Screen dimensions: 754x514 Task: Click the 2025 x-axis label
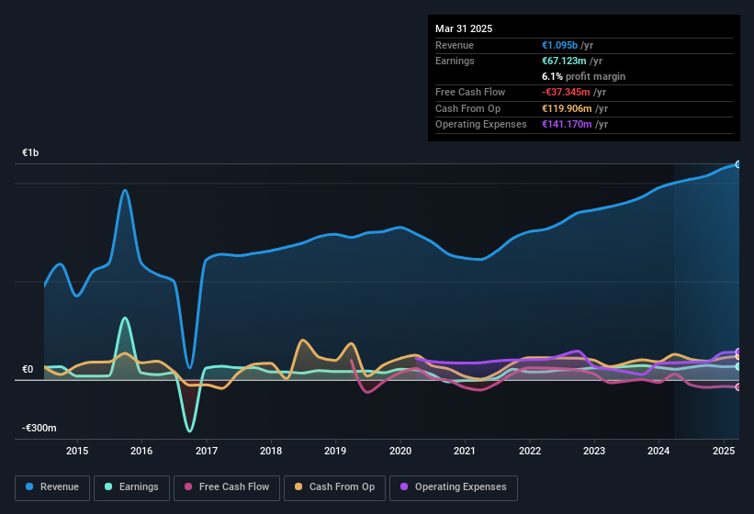point(724,451)
